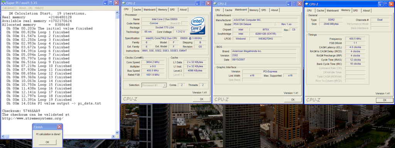
Task: Click the Checksum: 57466AA9 line
Action: click(x=21, y=111)
